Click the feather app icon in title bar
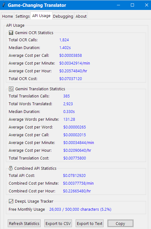 pyautogui.click(x=4, y=5)
